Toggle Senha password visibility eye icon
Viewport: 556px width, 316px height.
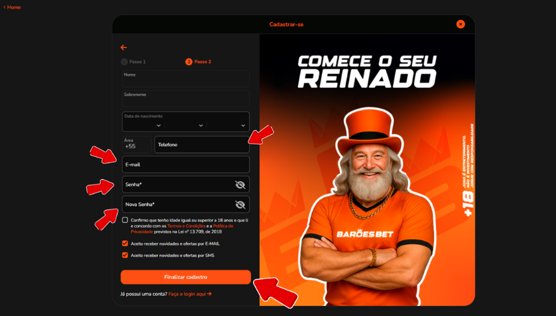(x=240, y=185)
